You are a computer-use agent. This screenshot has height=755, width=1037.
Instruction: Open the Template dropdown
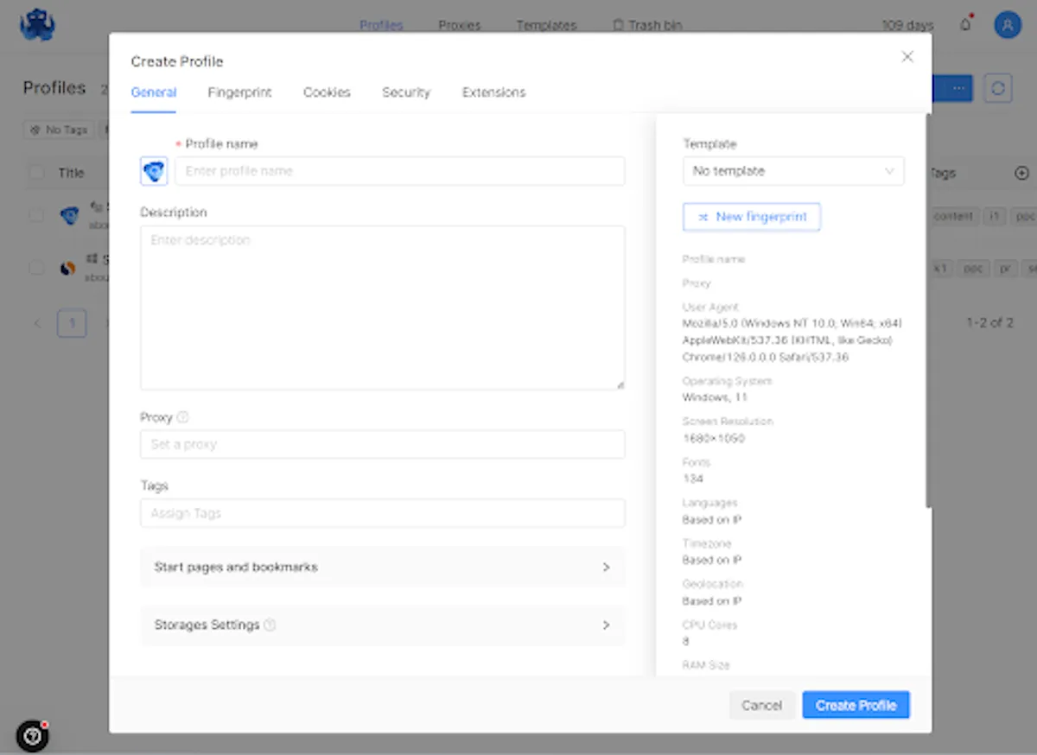(x=792, y=171)
